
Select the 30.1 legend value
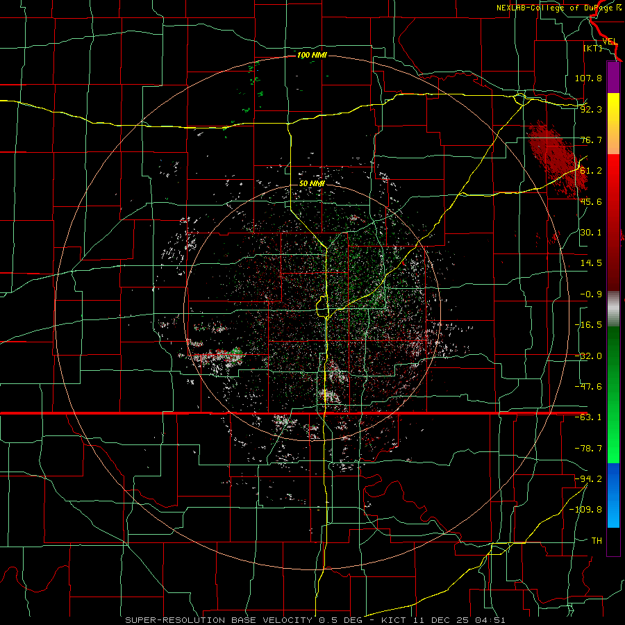pyautogui.click(x=591, y=233)
